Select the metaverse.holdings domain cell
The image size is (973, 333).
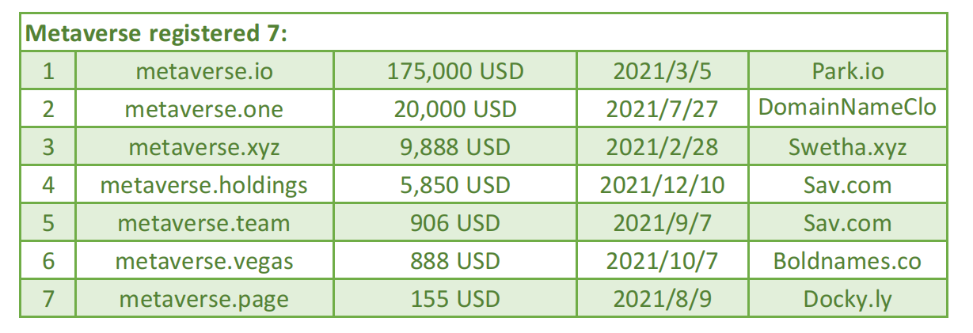(x=204, y=184)
